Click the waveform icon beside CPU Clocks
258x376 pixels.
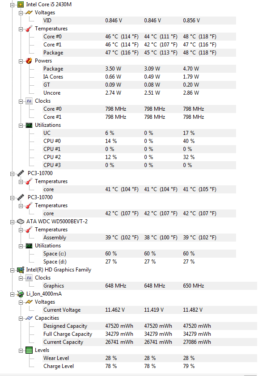point(29,101)
